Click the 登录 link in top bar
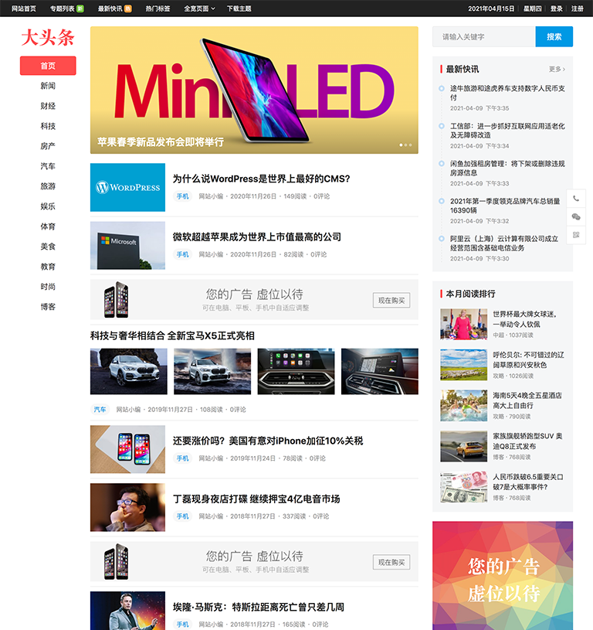 click(557, 9)
